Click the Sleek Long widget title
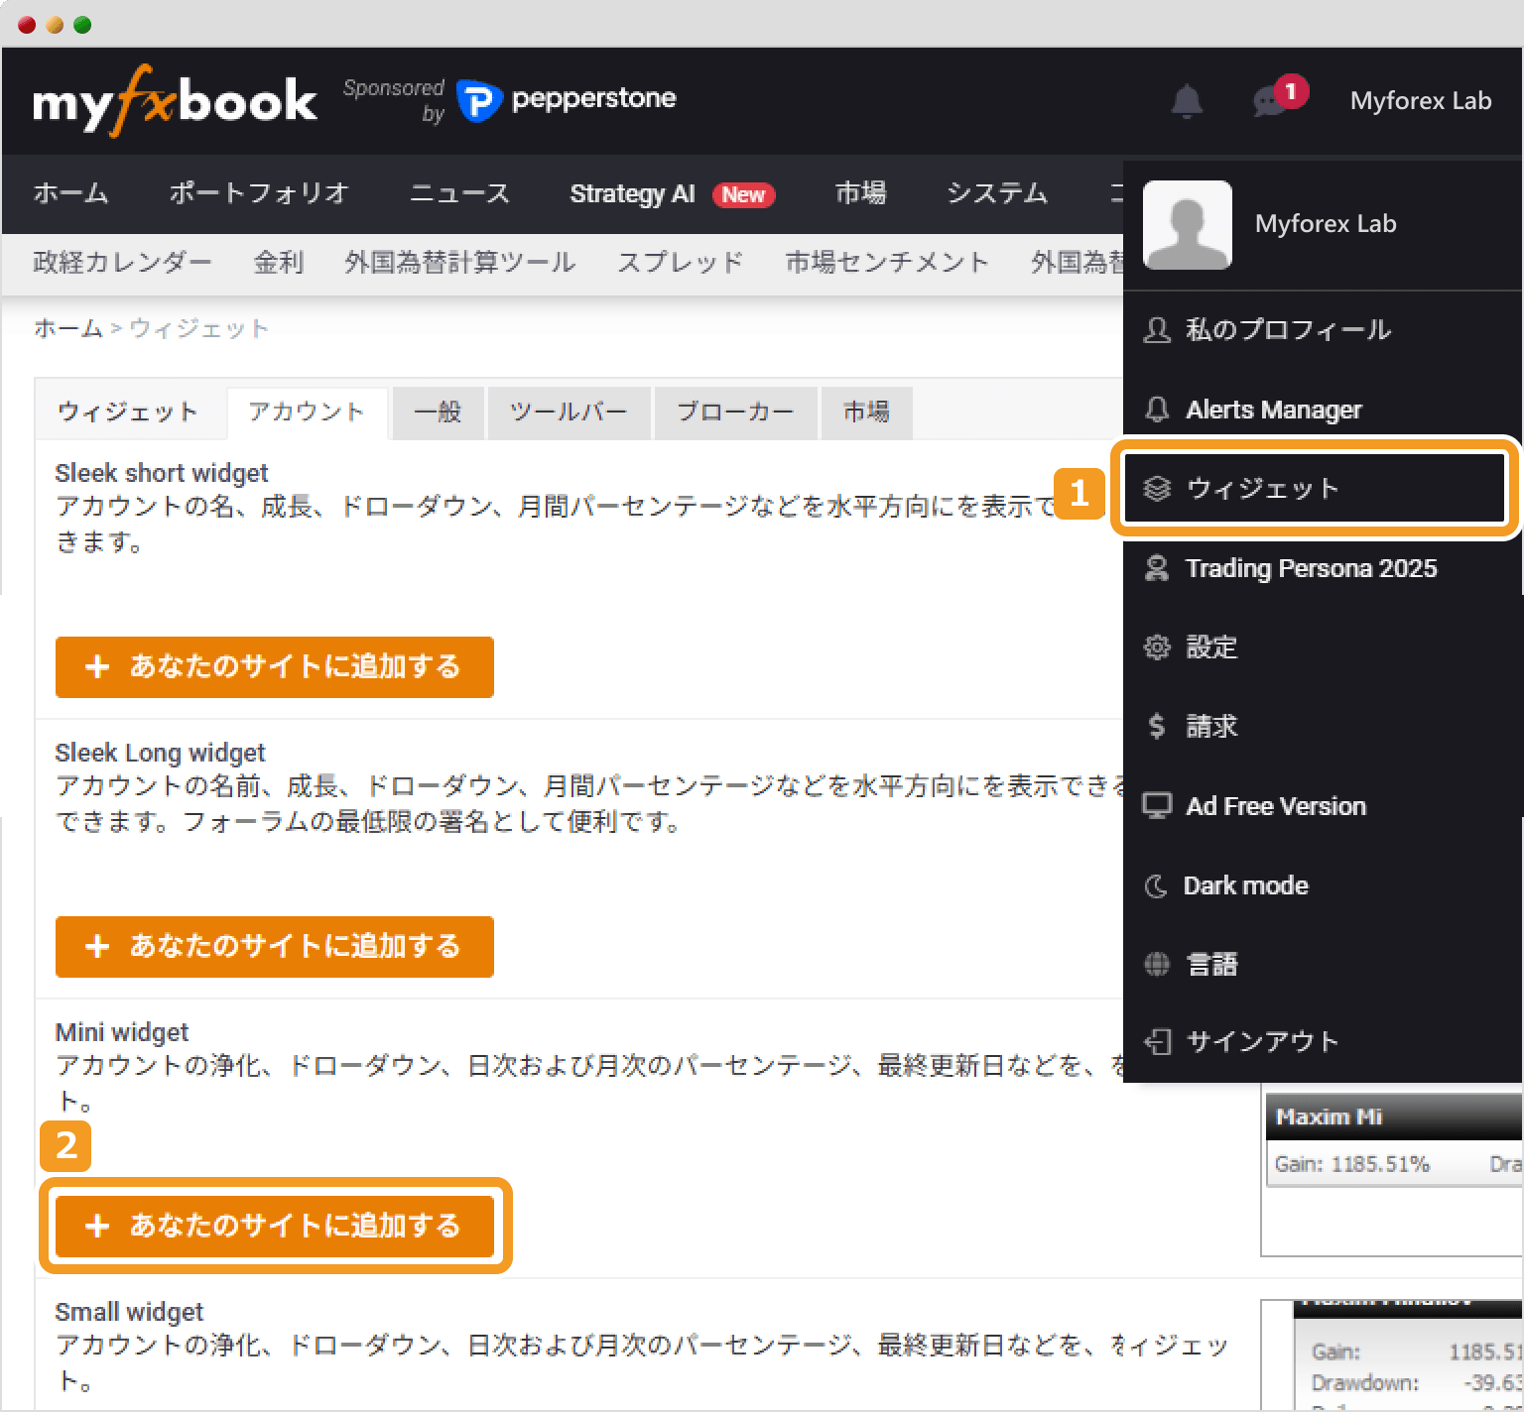 click(x=160, y=753)
